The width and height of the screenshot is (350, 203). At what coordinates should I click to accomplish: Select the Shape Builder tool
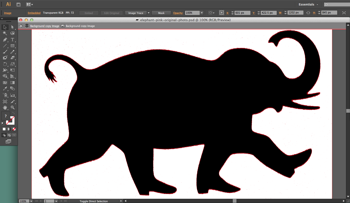(5, 76)
